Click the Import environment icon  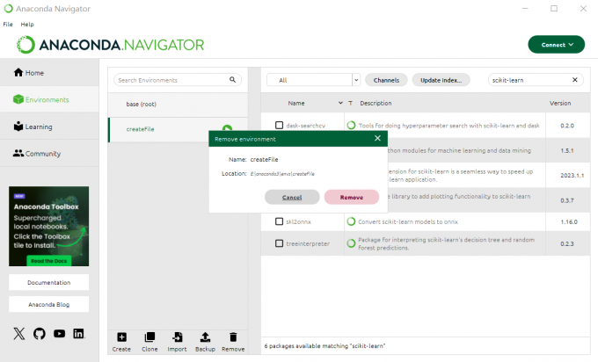[177, 337]
